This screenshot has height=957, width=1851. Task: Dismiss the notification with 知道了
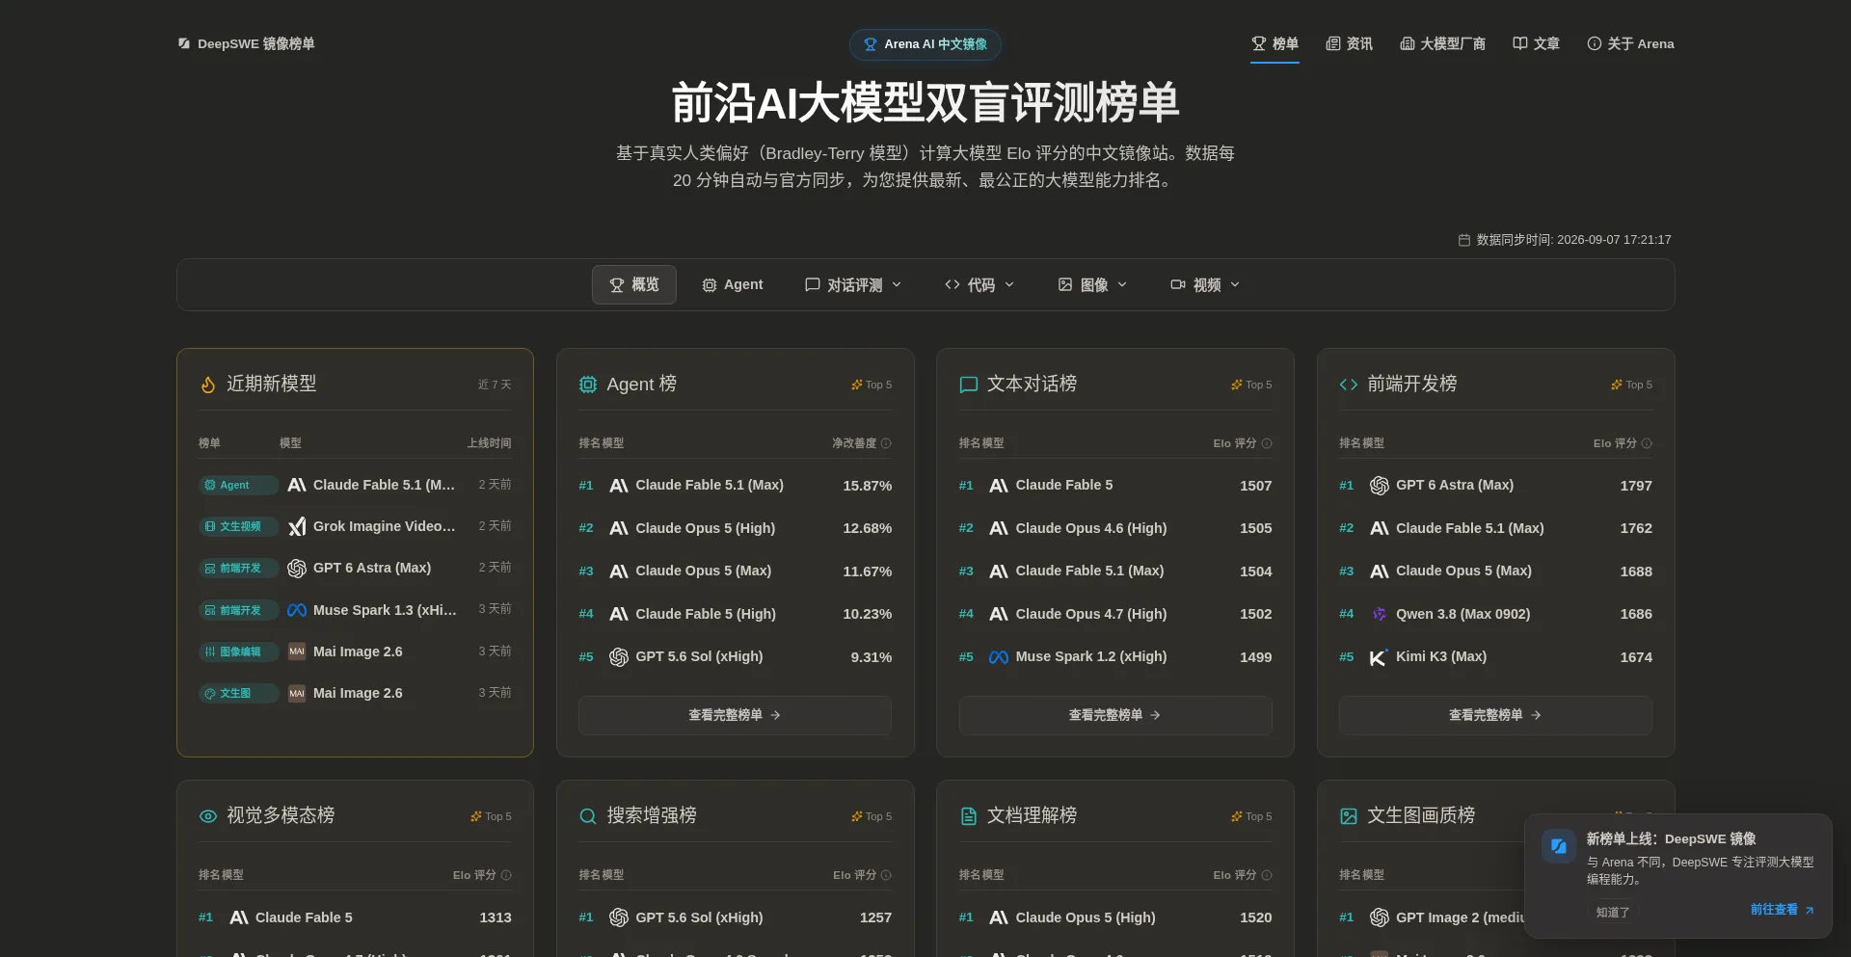point(1613,912)
